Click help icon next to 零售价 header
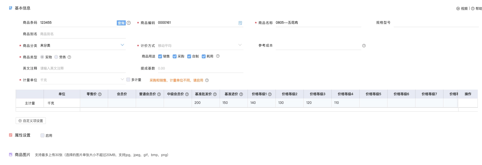Viewport: 482px width, 165px height. click(x=100, y=94)
